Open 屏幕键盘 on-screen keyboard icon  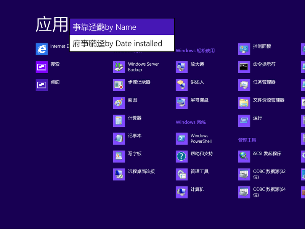(x=182, y=103)
